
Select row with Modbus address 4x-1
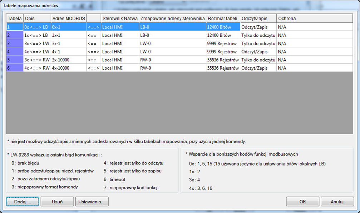coord(179,52)
